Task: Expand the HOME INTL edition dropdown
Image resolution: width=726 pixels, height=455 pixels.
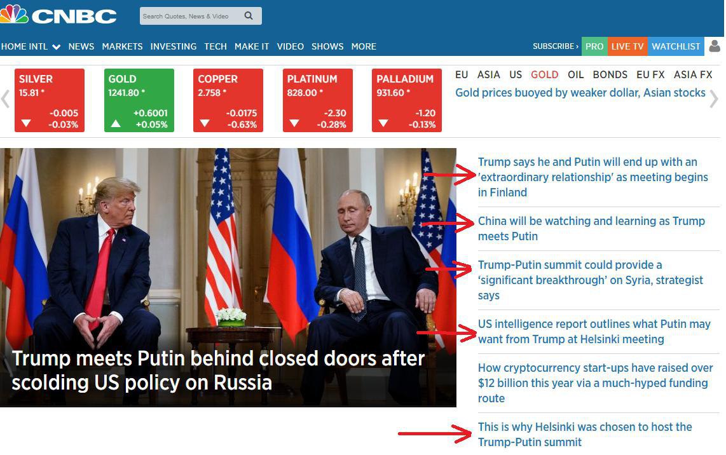Action: point(31,46)
